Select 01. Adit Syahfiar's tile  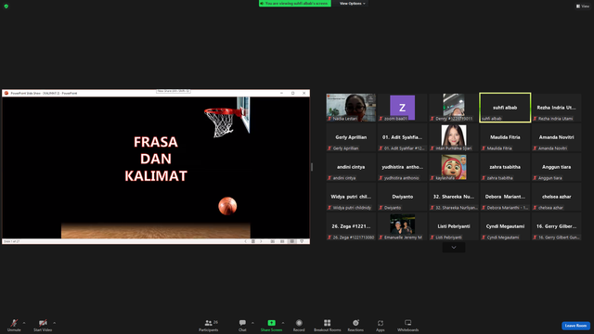[402, 137]
